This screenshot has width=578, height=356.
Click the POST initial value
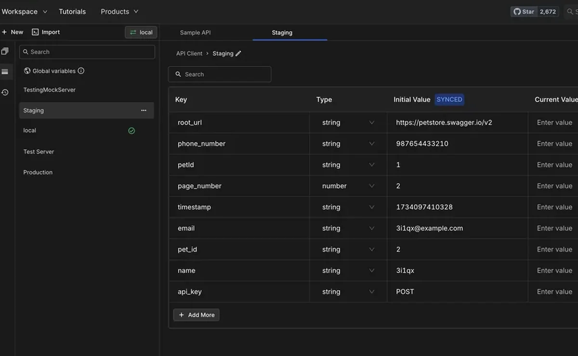pyautogui.click(x=405, y=292)
